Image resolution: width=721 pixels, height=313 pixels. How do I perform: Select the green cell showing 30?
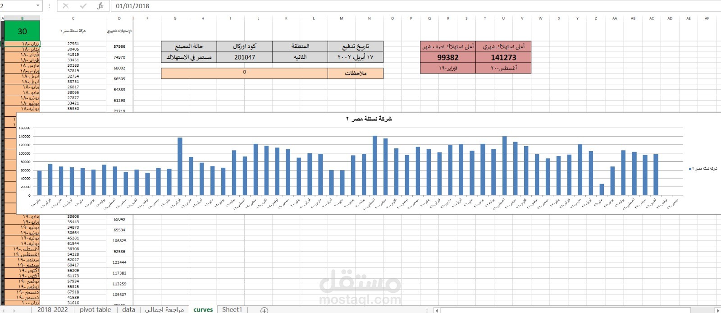point(22,31)
